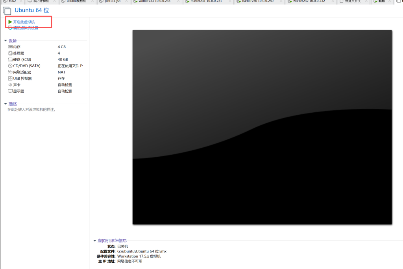Switch to the worker233 10.0.0.233 tab
This screenshot has height=269, width=403.
(x=154, y=2)
